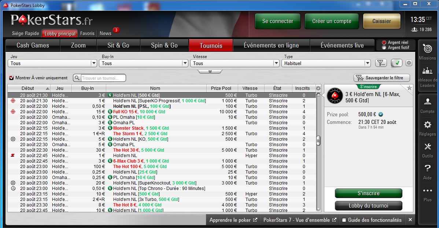The height and width of the screenshot is (228, 439).
Task: Click the column settings gear in table header
Action: point(318,88)
